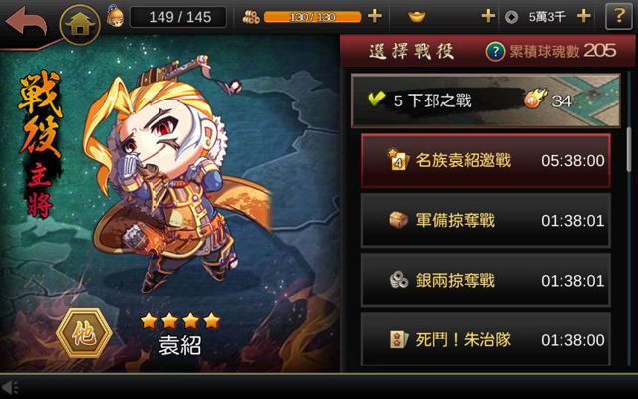
Task: Click the orange stamina progress bar
Action: pos(312,17)
